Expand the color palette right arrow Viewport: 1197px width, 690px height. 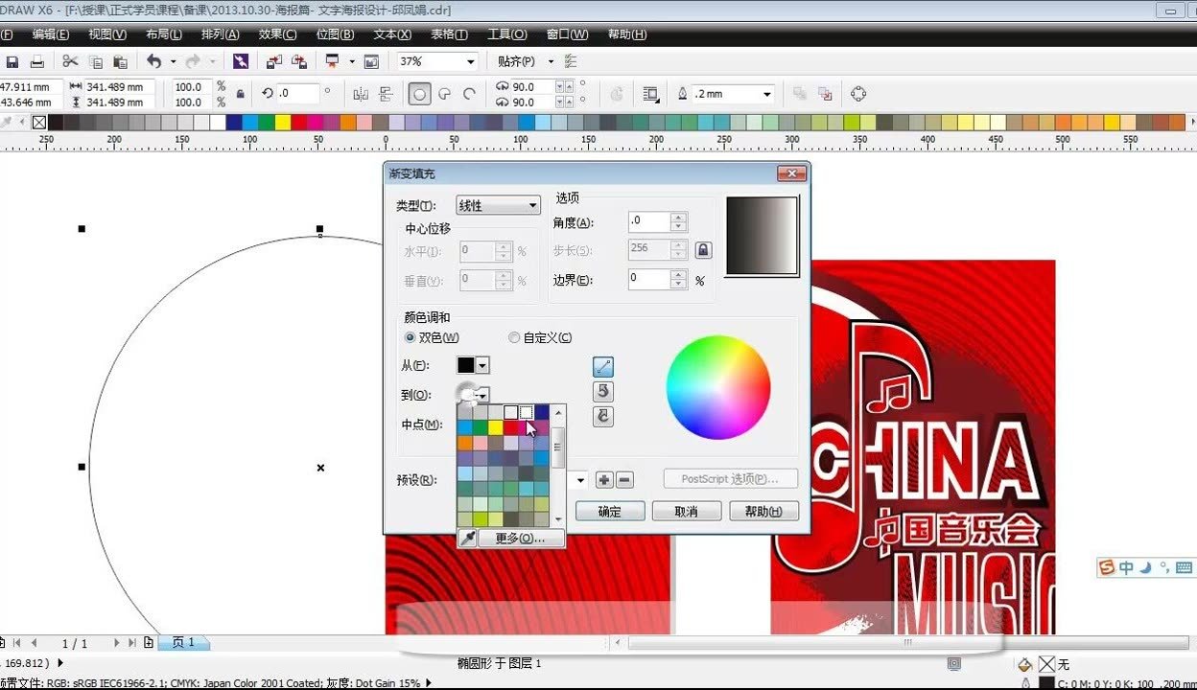1192,122
